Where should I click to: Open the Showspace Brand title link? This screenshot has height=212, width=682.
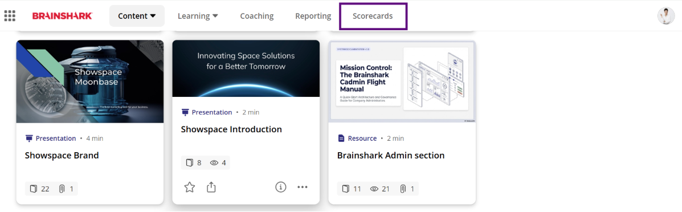coord(62,156)
